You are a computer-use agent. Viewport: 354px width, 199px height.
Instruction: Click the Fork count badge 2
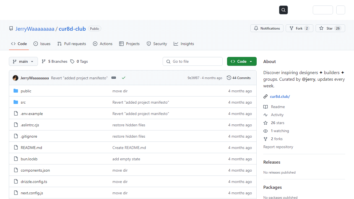[307, 28]
